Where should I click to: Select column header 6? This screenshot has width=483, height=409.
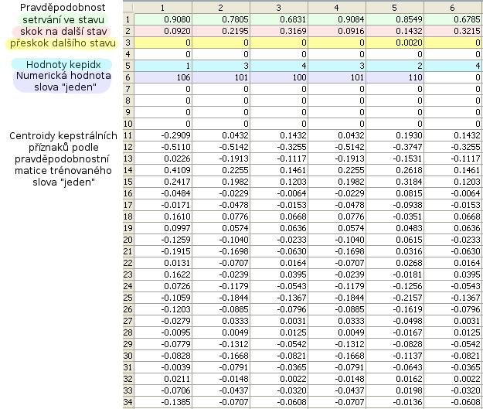453,8
